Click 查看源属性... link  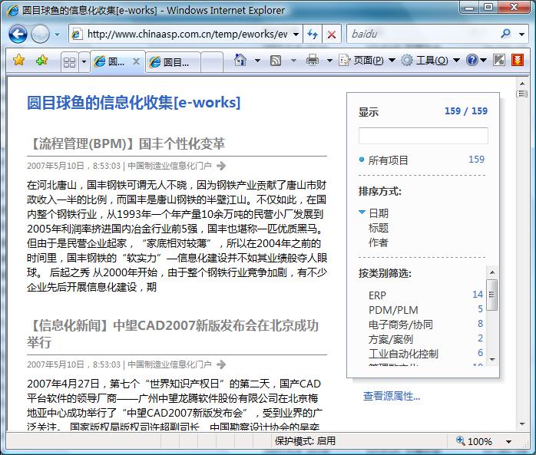coord(392,396)
